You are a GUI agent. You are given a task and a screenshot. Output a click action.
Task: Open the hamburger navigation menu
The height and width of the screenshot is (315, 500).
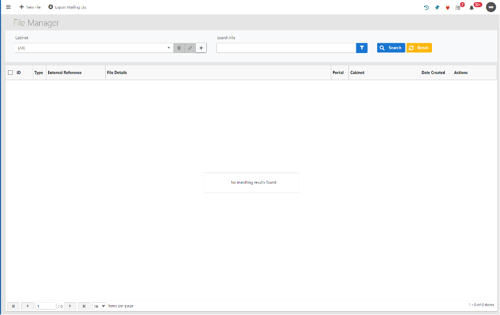(x=8, y=7)
